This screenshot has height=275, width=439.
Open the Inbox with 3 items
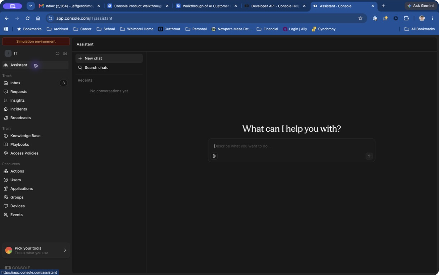pyautogui.click(x=35, y=83)
